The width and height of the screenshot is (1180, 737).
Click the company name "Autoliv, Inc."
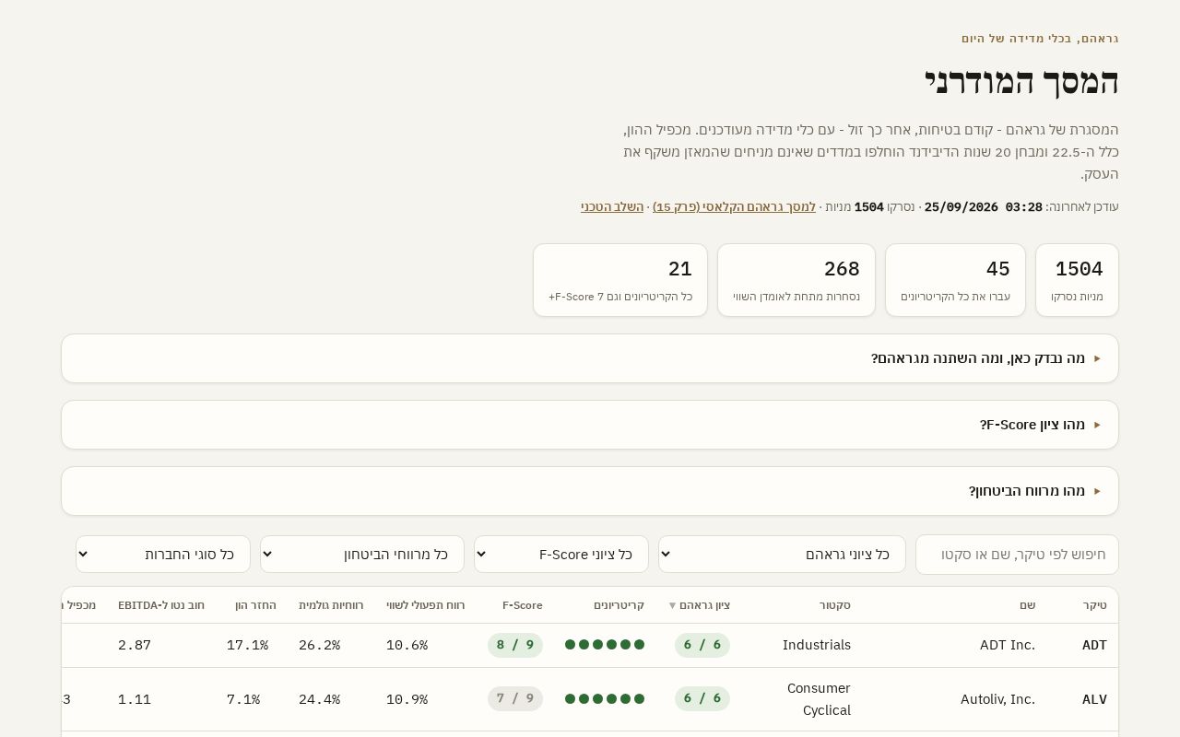click(998, 699)
